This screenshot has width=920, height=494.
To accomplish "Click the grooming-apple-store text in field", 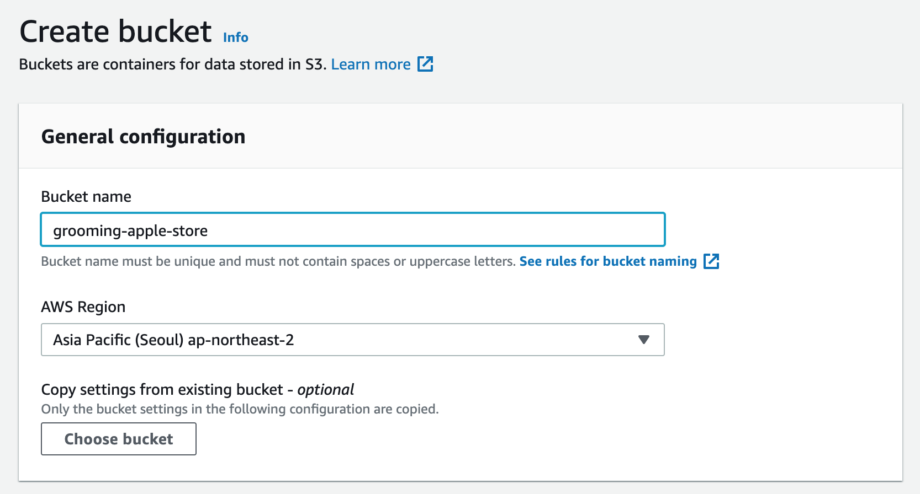I will 130,231.
